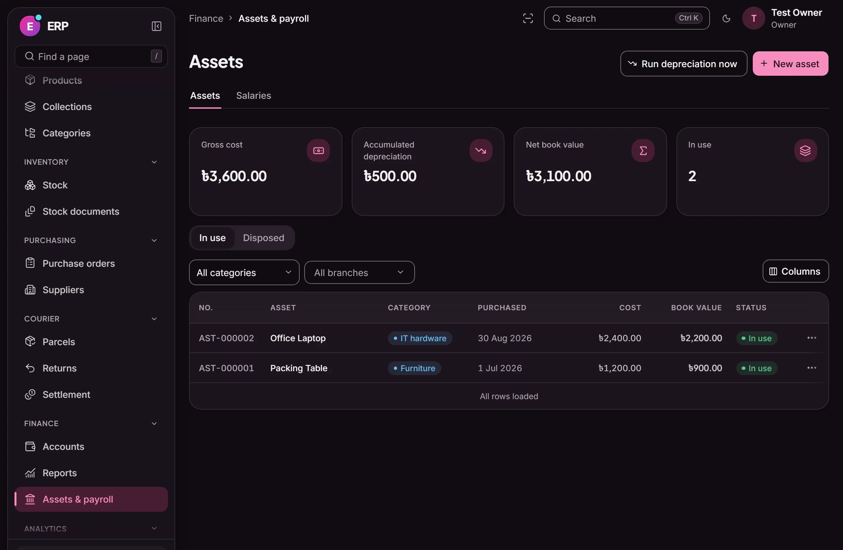843x550 pixels.
Task: Open Stock documents
Action: [91, 211]
